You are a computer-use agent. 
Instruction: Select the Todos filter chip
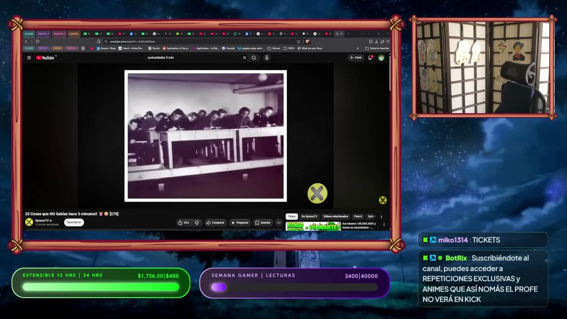291,217
